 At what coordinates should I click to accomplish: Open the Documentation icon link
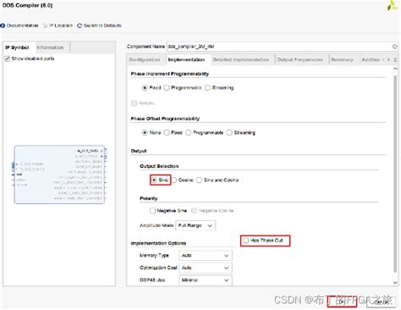[3, 25]
